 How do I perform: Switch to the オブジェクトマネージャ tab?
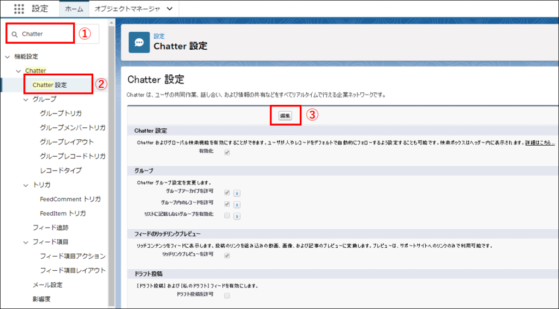(x=127, y=9)
